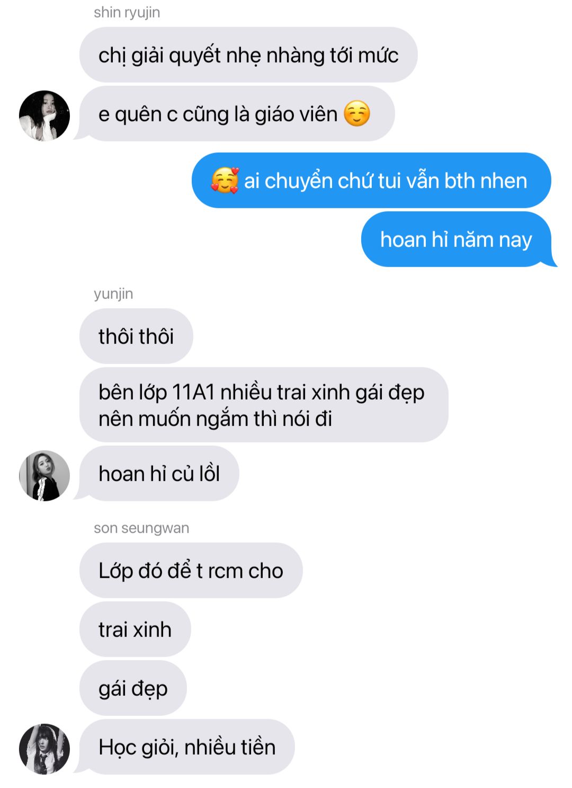Select message 'Lớp đó để t rcm cho'
Viewport: 572px width, 788px height.
(191, 570)
